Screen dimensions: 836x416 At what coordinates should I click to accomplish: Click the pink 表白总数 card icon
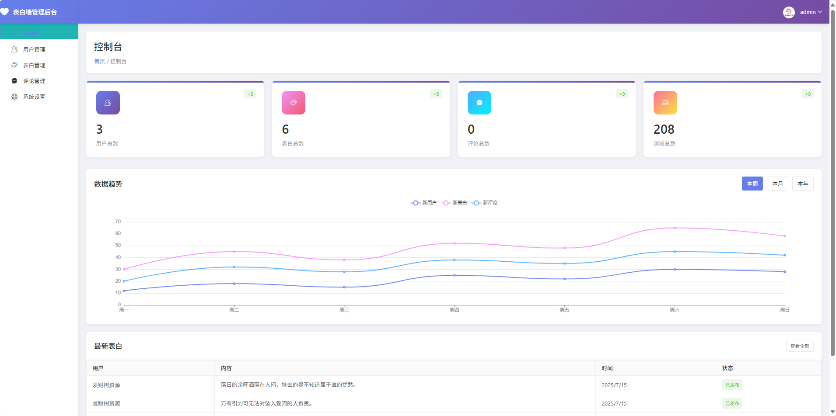294,103
